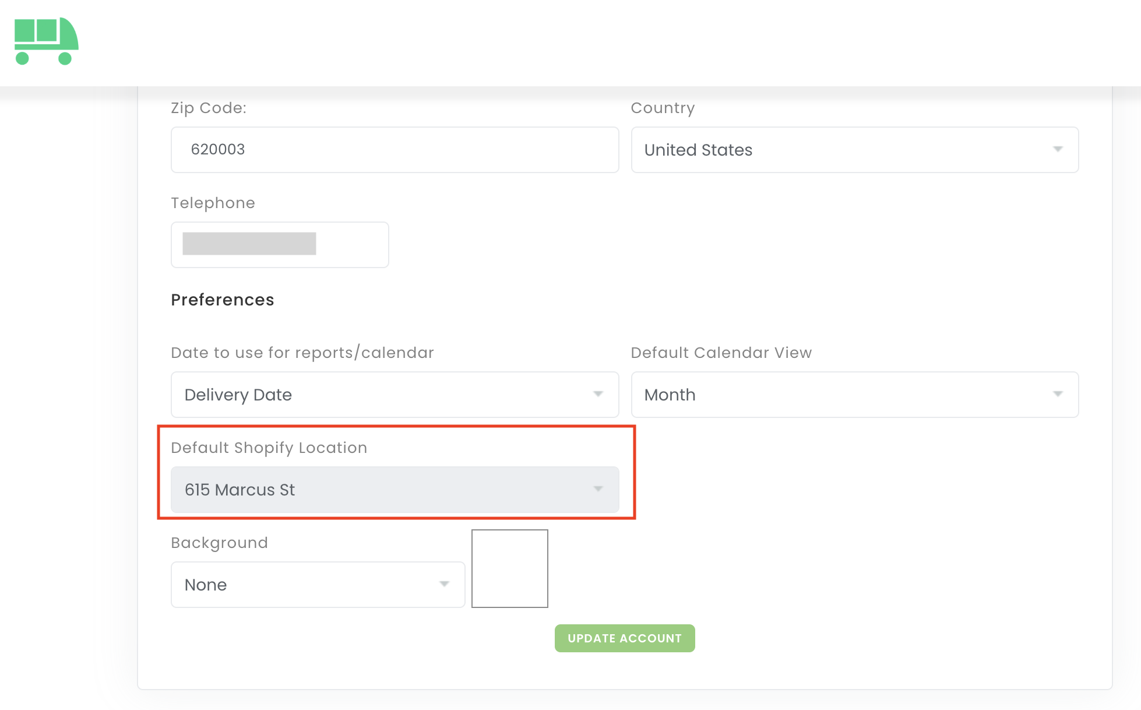Click the Default Calendar View label
Viewport: 1141px width, 710px height.
click(x=721, y=353)
